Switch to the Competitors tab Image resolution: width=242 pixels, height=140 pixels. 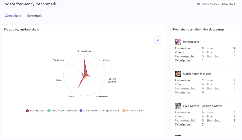[x=13, y=16]
